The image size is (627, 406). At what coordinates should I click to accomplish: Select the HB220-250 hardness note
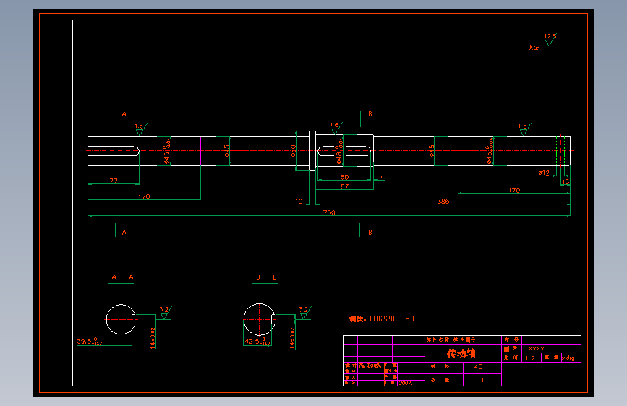click(x=392, y=319)
